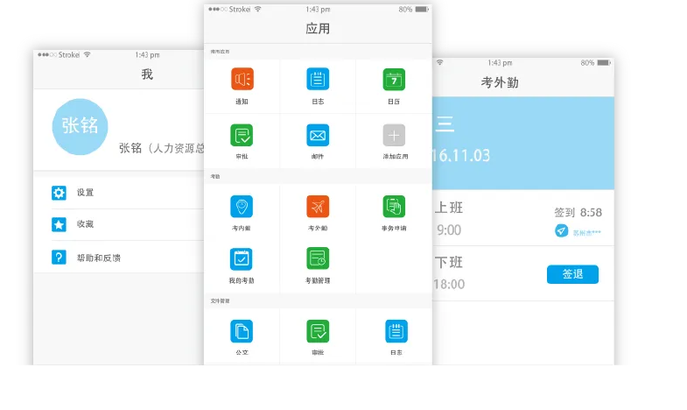
Task: Click the 签退 sign-out button
Action: (x=572, y=274)
